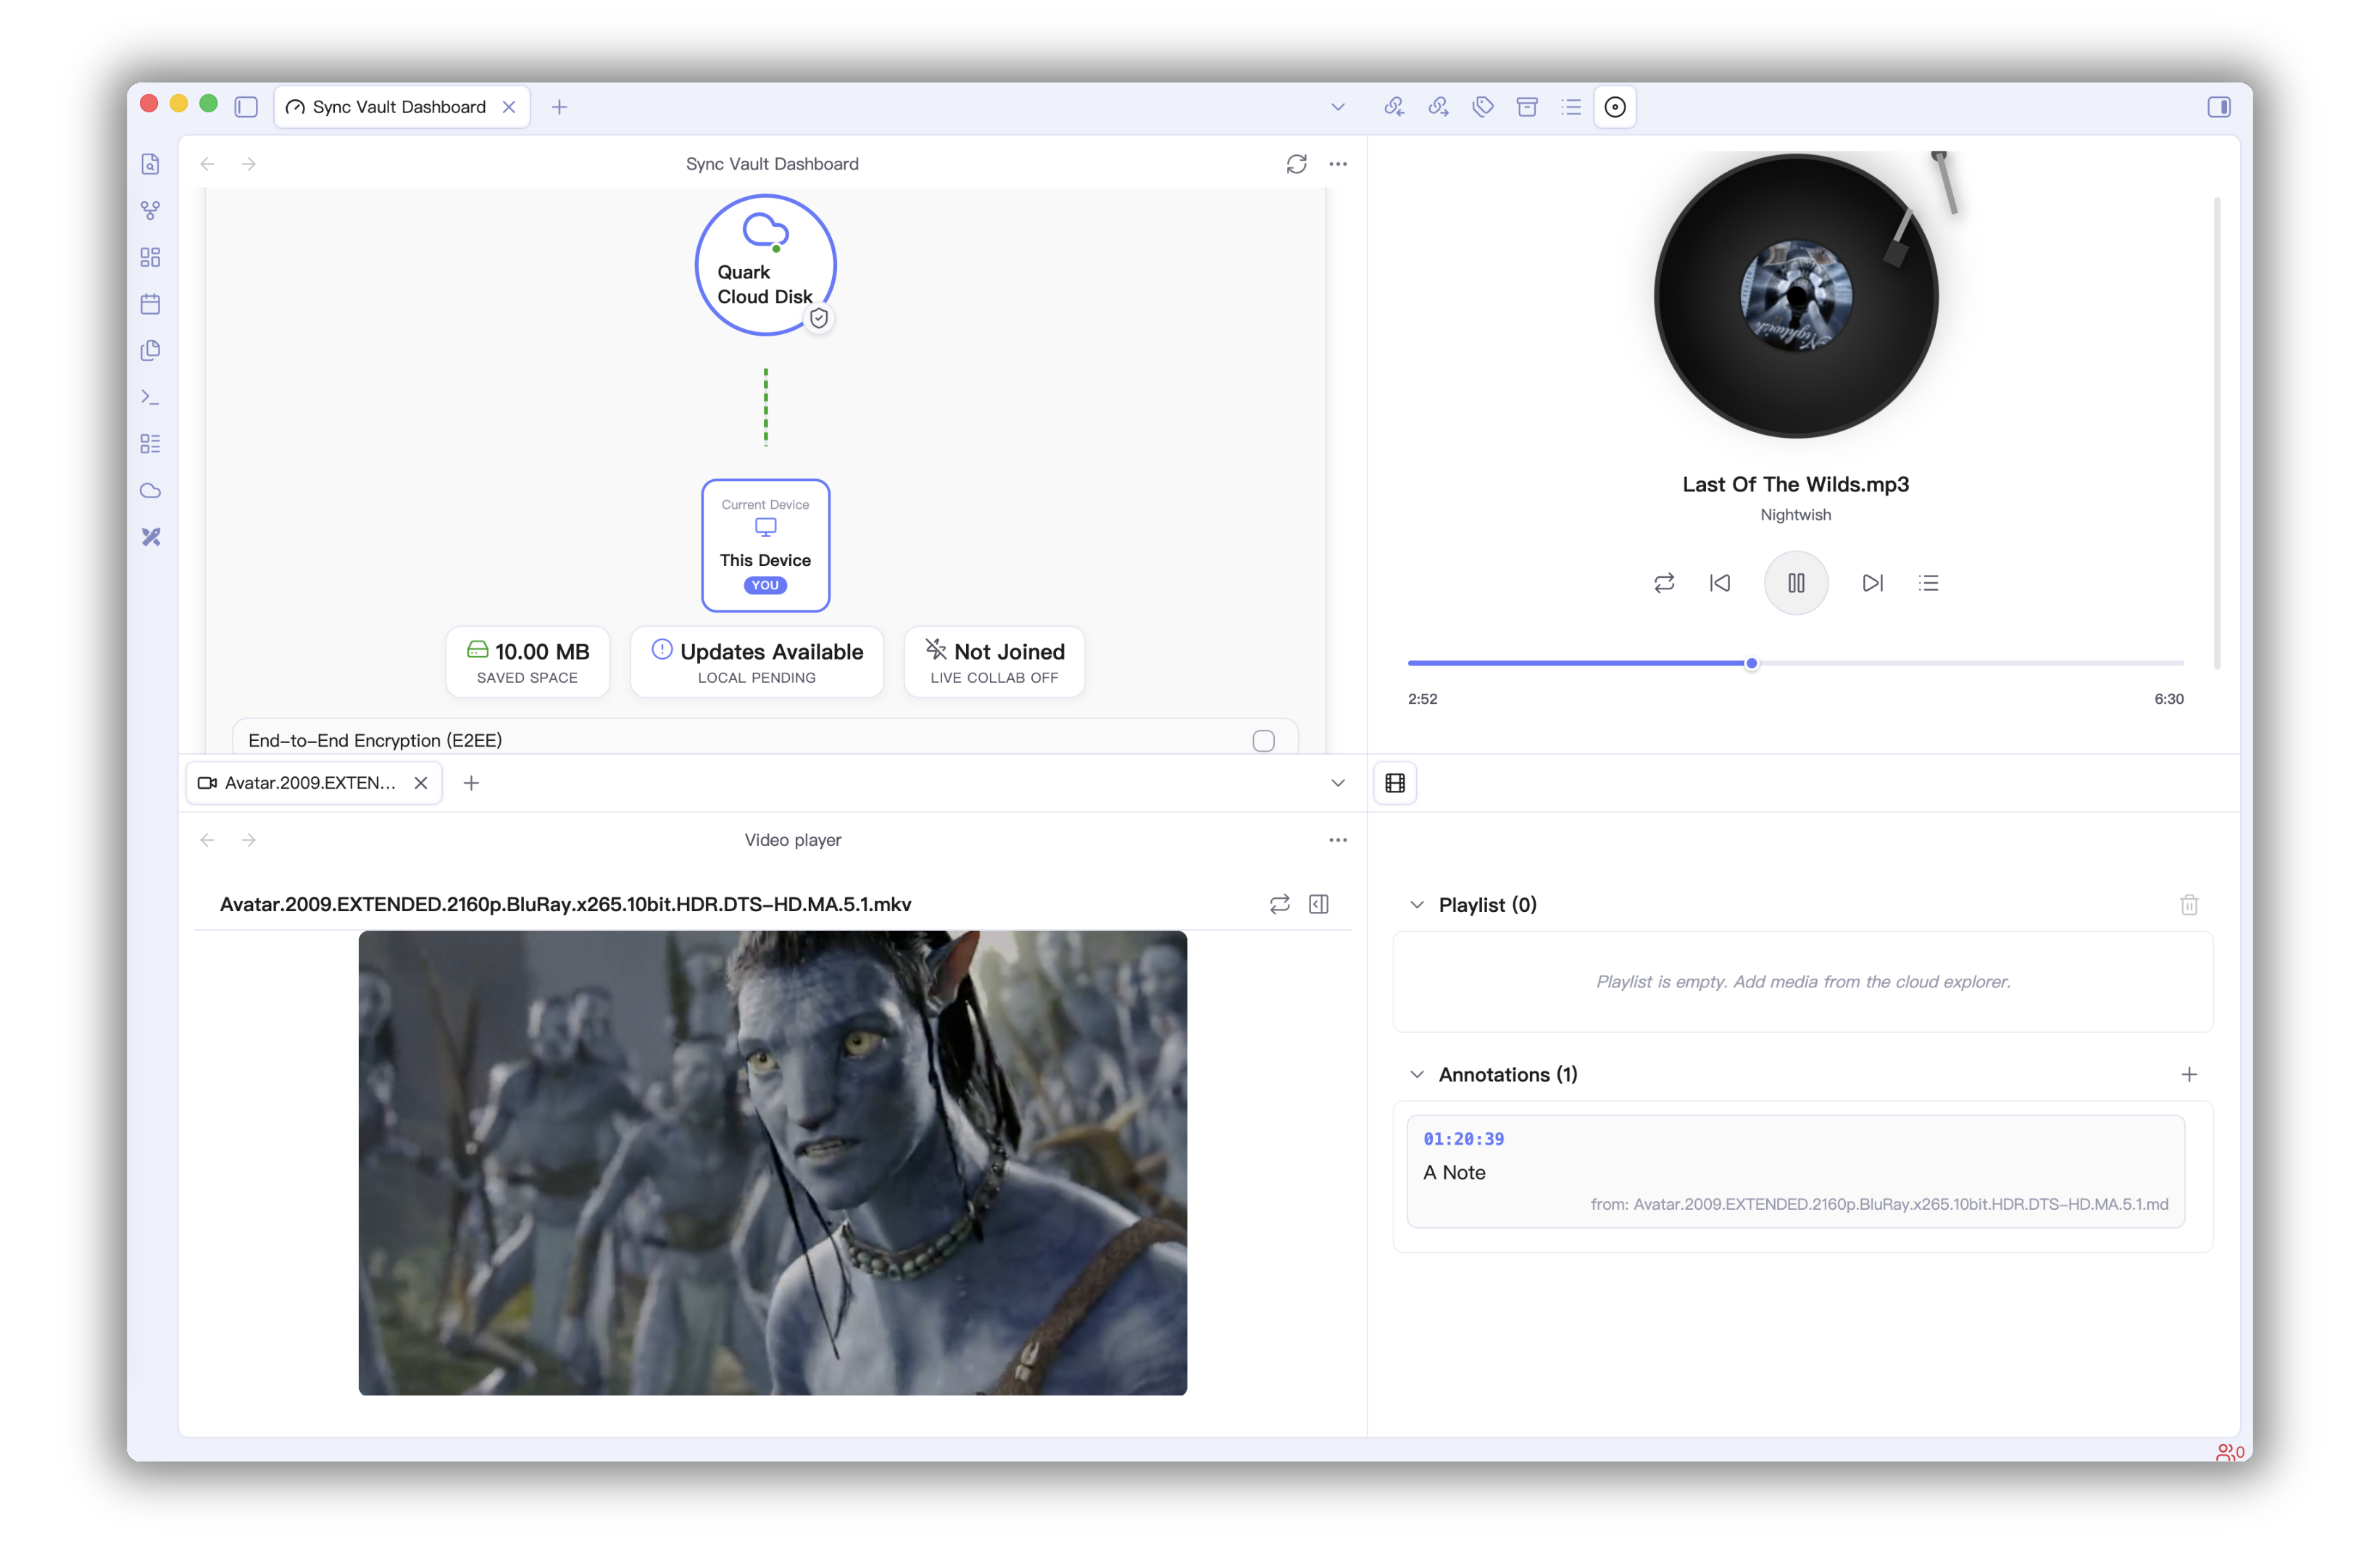Click the 10.00 MB Saved Space card
The image size is (2380, 1544).
coord(528,662)
